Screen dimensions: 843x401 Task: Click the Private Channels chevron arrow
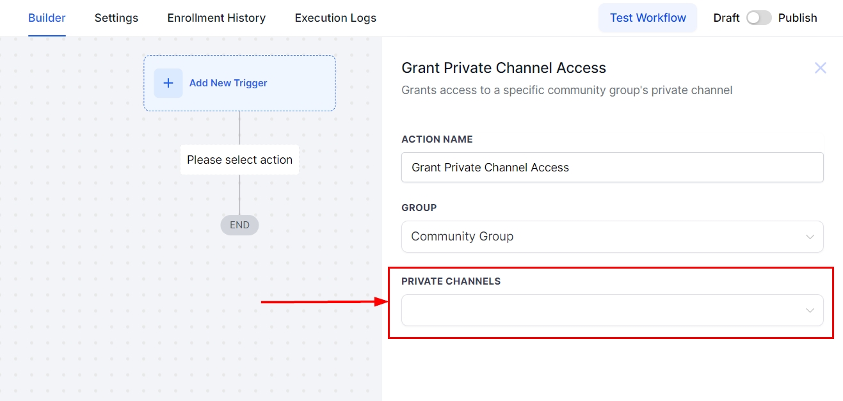810,311
